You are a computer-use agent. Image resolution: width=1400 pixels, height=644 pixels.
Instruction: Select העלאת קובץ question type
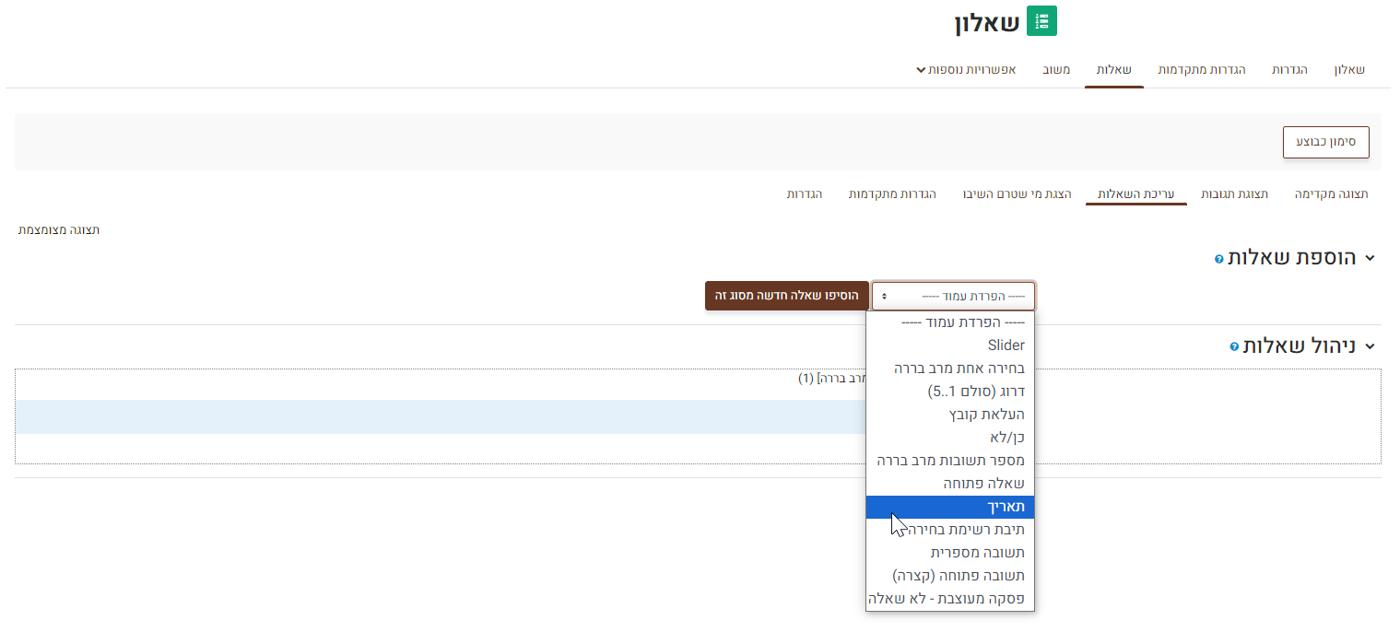coord(986,415)
